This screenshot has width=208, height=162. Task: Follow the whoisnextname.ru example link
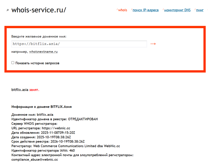tap(43, 52)
